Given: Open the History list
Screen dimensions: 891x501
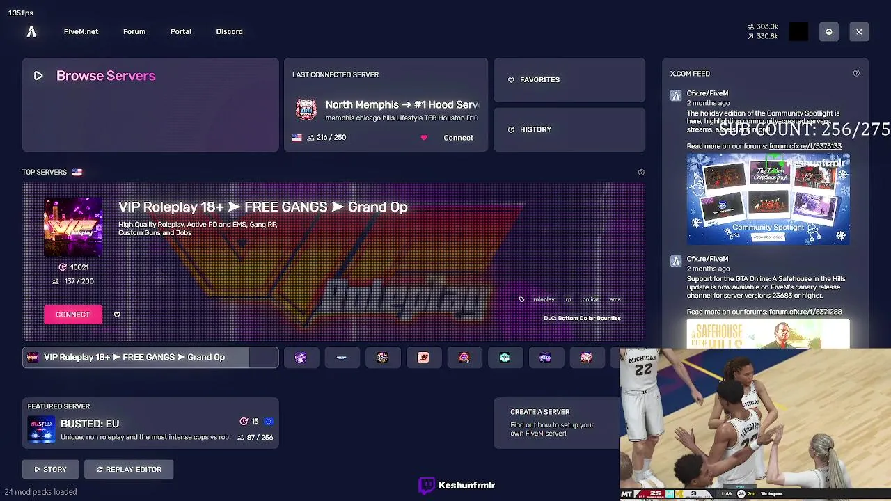Looking at the screenshot, I should click(x=569, y=129).
